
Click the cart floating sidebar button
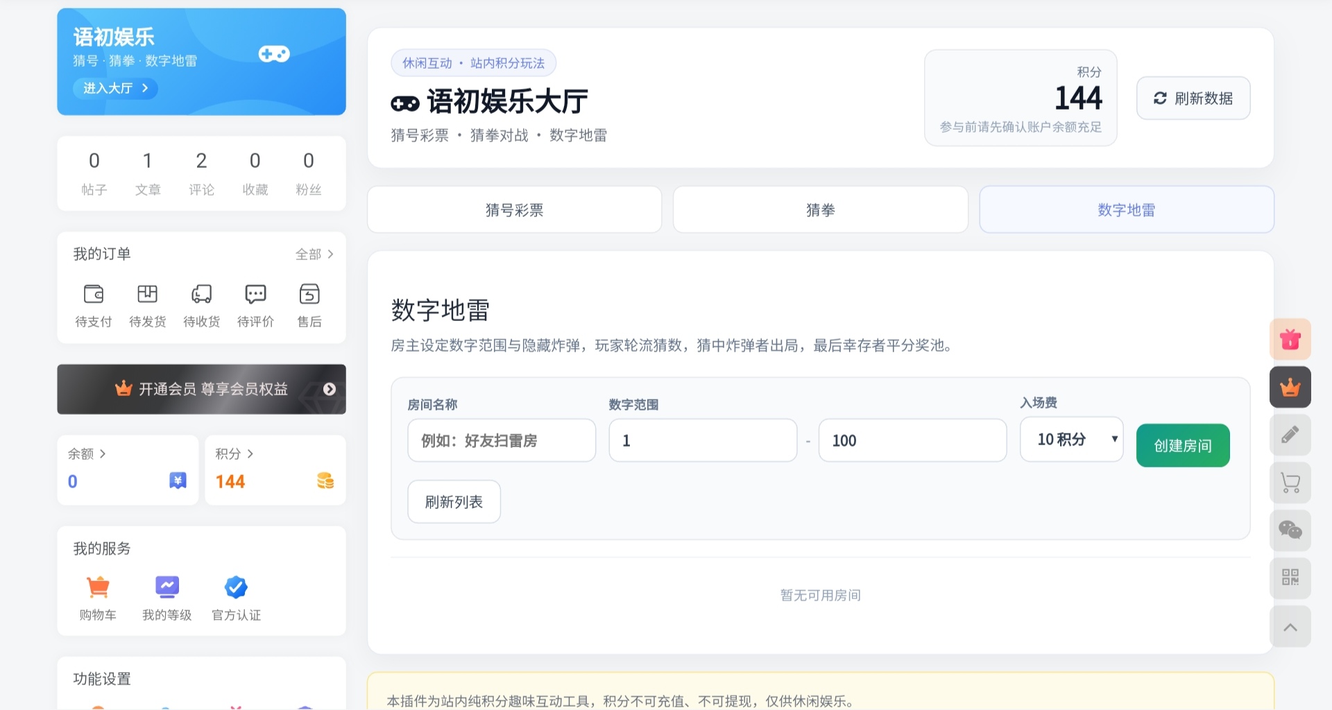click(x=1290, y=483)
